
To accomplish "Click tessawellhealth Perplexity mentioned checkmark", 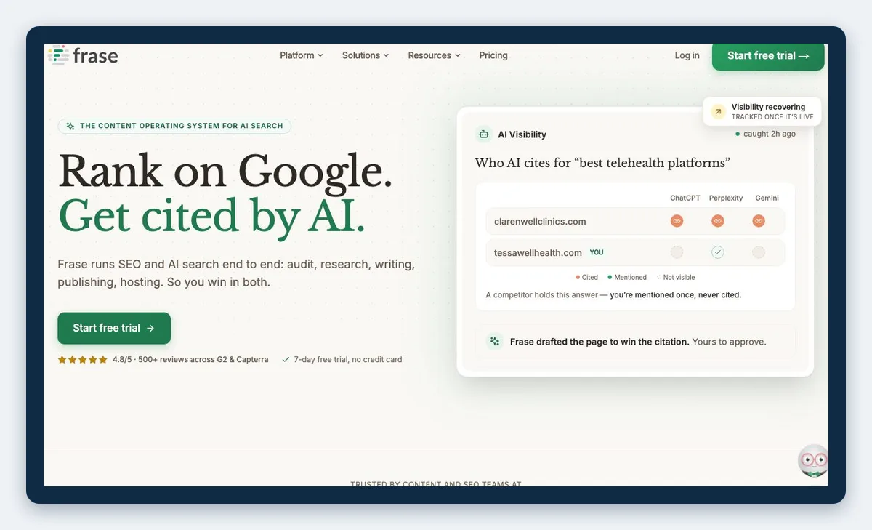I will click(718, 252).
